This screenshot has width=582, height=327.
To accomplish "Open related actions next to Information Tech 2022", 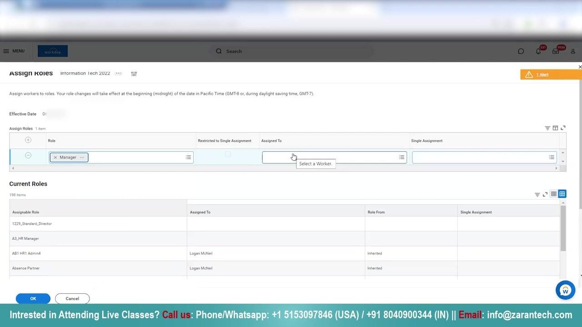I will click(118, 73).
